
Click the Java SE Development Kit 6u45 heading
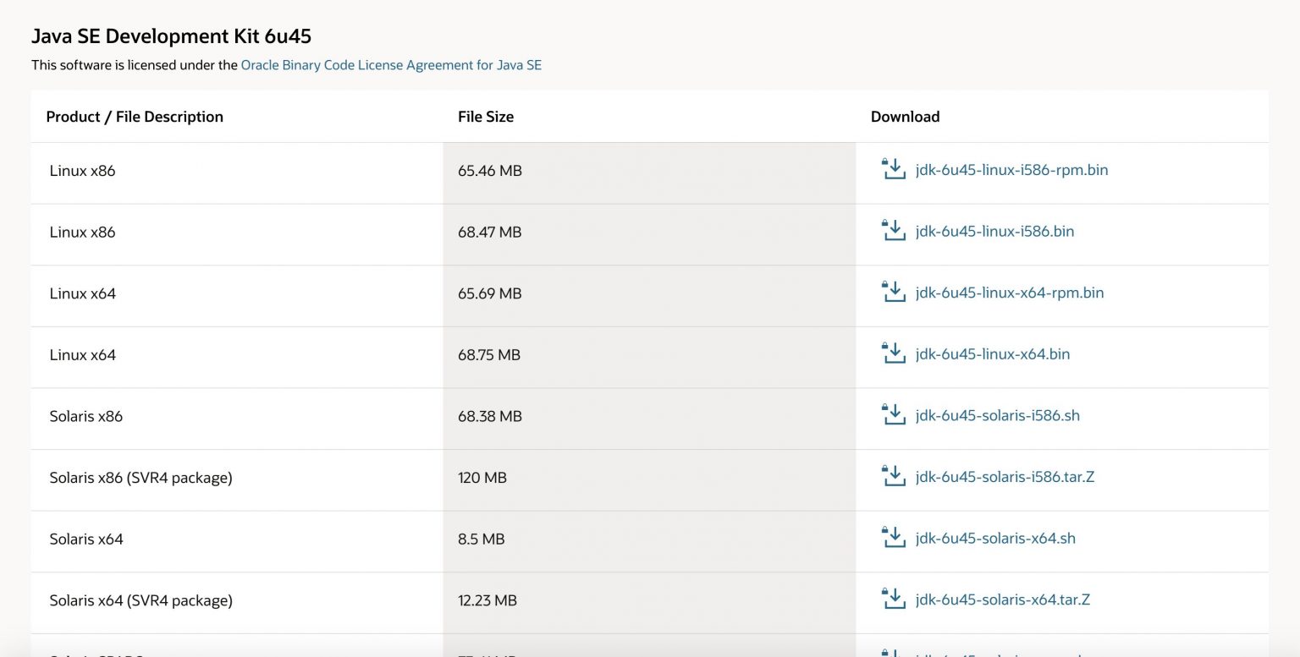(172, 36)
